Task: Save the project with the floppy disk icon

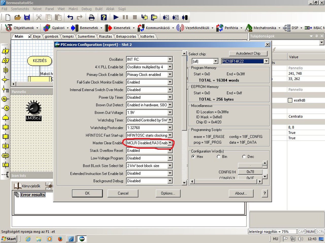Action: [x=27, y=17]
